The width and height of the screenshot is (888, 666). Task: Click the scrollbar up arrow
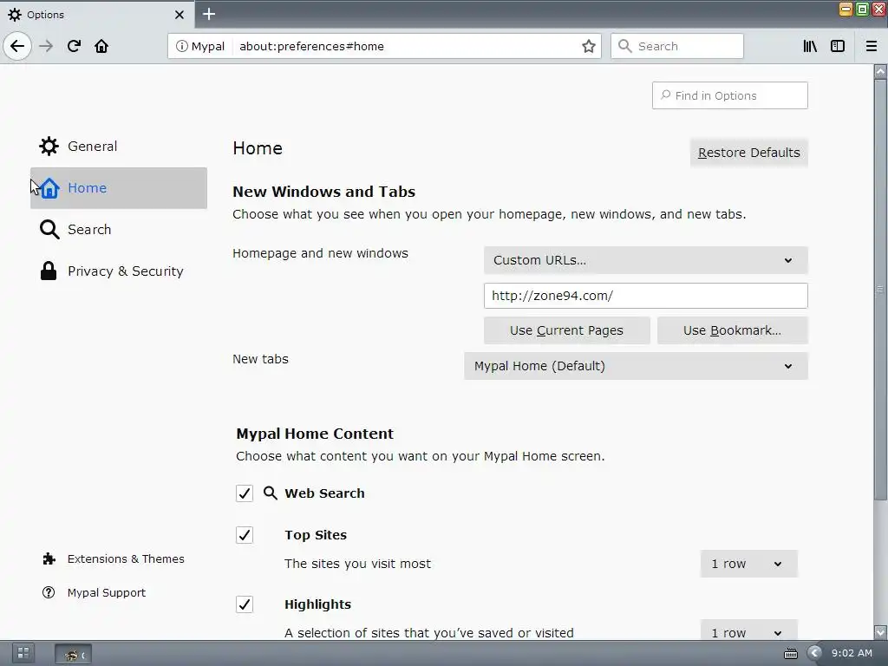coord(880,71)
